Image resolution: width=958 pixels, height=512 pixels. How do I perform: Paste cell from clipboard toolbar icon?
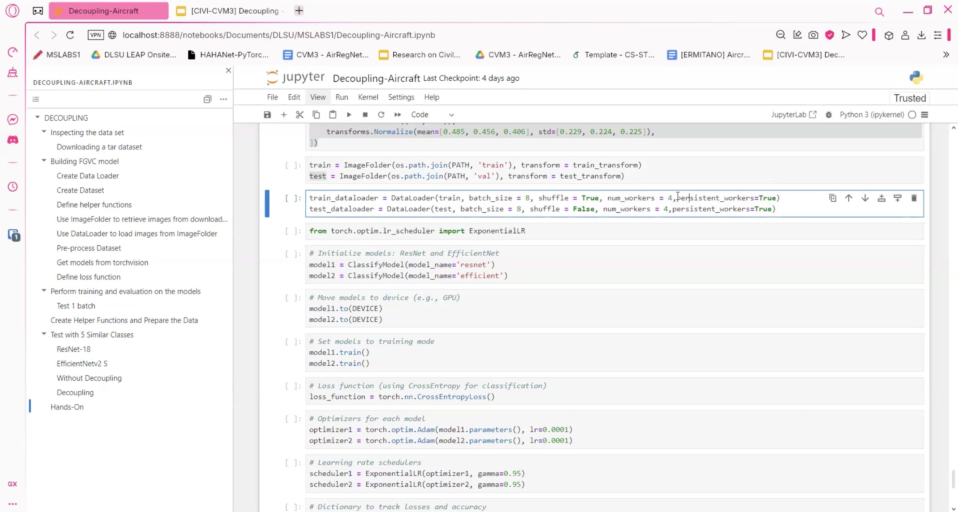tap(332, 115)
